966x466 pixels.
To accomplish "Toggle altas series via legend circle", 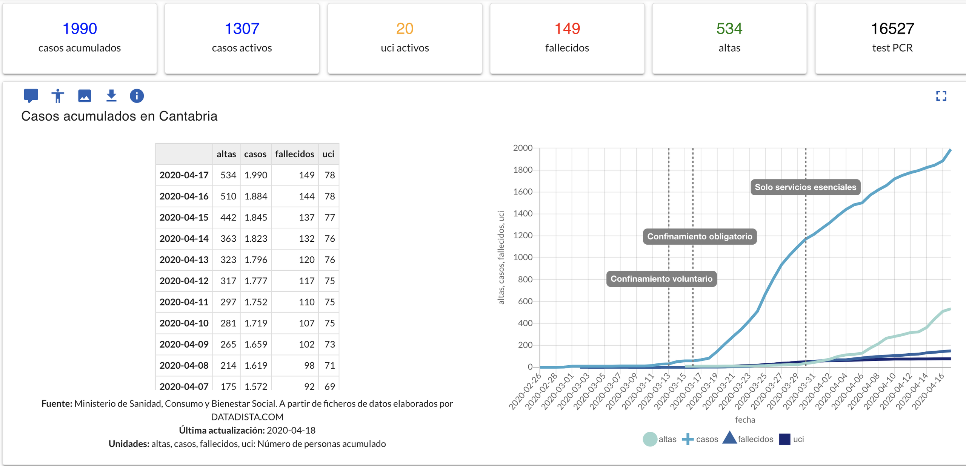I will point(650,439).
